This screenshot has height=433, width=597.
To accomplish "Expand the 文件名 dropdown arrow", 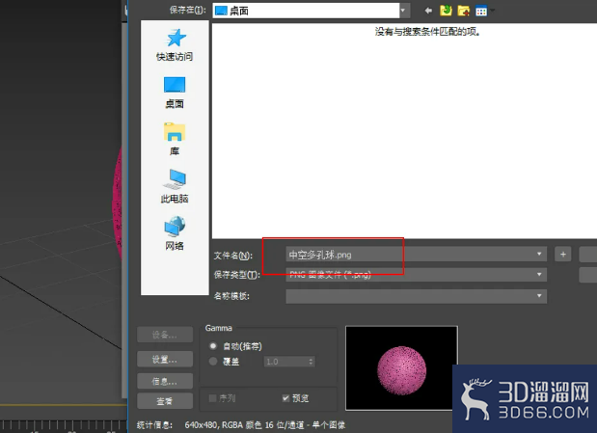I will coord(539,254).
